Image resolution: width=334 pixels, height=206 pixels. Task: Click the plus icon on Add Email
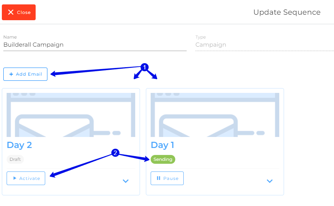pos(11,74)
